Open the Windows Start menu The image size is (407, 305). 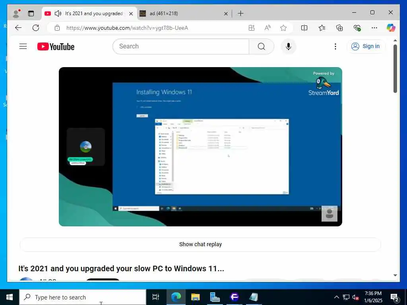[10, 297]
